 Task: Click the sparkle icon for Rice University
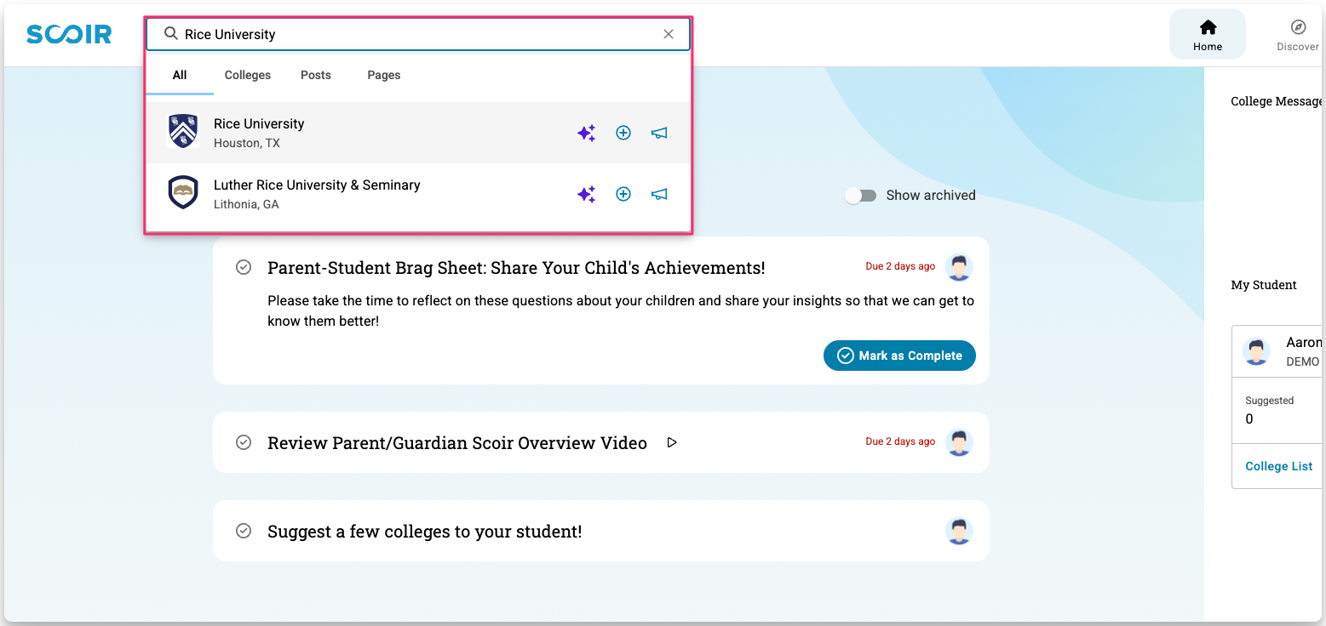[x=587, y=133]
